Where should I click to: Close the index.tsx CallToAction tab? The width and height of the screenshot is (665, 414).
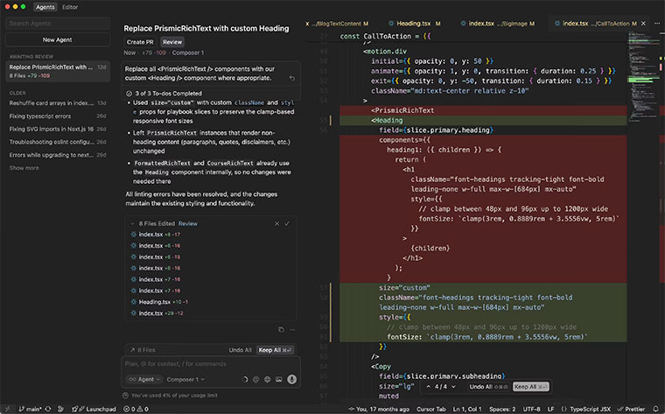pyautogui.click(x=643, y=24)
